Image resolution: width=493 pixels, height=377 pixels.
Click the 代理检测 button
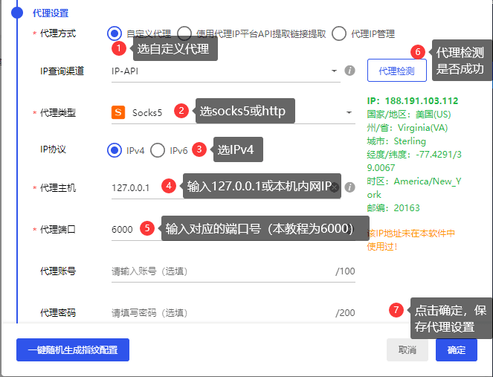(x=396, y=71)
